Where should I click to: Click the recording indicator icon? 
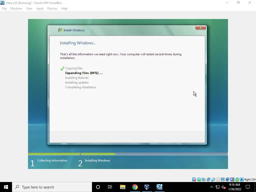pyautogui.click(x=227, y=179)
